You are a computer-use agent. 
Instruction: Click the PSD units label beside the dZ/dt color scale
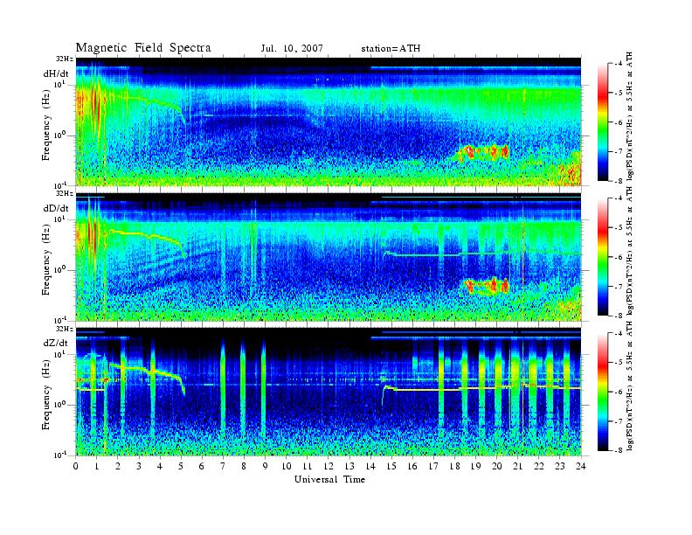(630, 386)
